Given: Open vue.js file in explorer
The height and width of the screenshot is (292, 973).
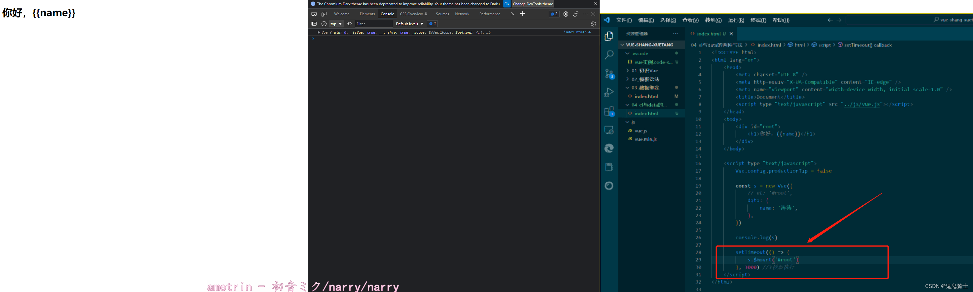Looking at the screenshot, I should 651,131.
